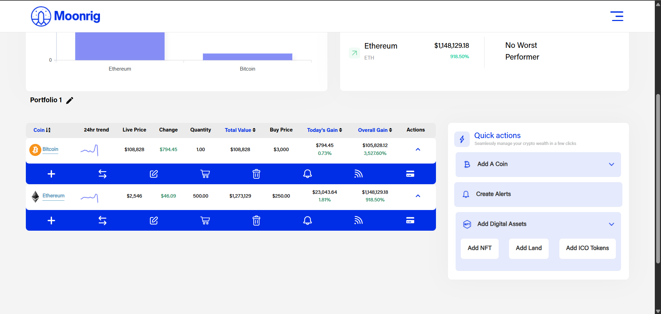Click card icon in Bitcoin toolbar

[410, 174]
